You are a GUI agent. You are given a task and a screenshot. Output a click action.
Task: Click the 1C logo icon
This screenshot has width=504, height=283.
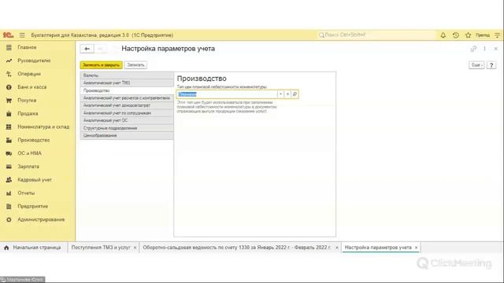(x=8, y=35)
